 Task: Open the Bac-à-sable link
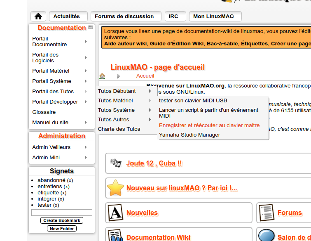(x=222, y=43)
